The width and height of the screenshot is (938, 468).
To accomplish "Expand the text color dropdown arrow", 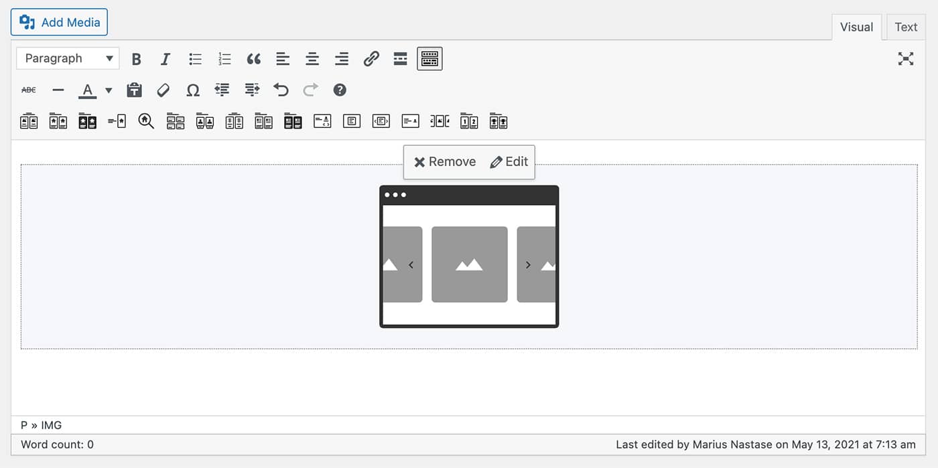I will point(109,90).
